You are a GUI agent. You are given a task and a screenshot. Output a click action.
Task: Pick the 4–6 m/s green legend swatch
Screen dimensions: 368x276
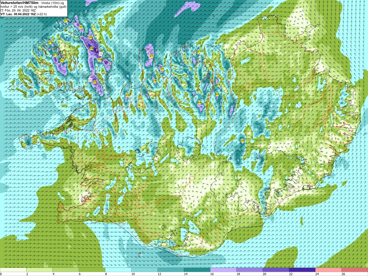coord(66,270)
